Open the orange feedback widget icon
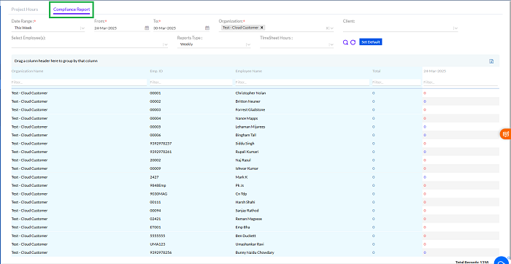 pyautogui.click(x=505, y=134)
